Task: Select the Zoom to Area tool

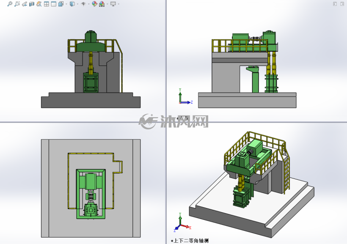Action: [17, 4]
